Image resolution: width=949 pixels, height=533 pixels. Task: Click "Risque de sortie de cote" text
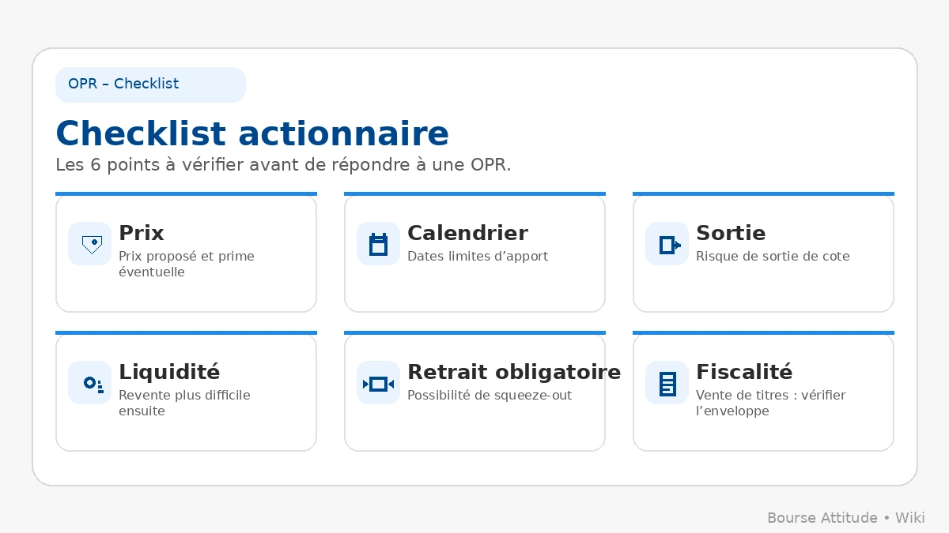pos(773,256)
